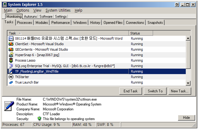Click the SQLyog Enterprise dolphin icon
The image size is (198, 129).
click(x=11, y=66)
